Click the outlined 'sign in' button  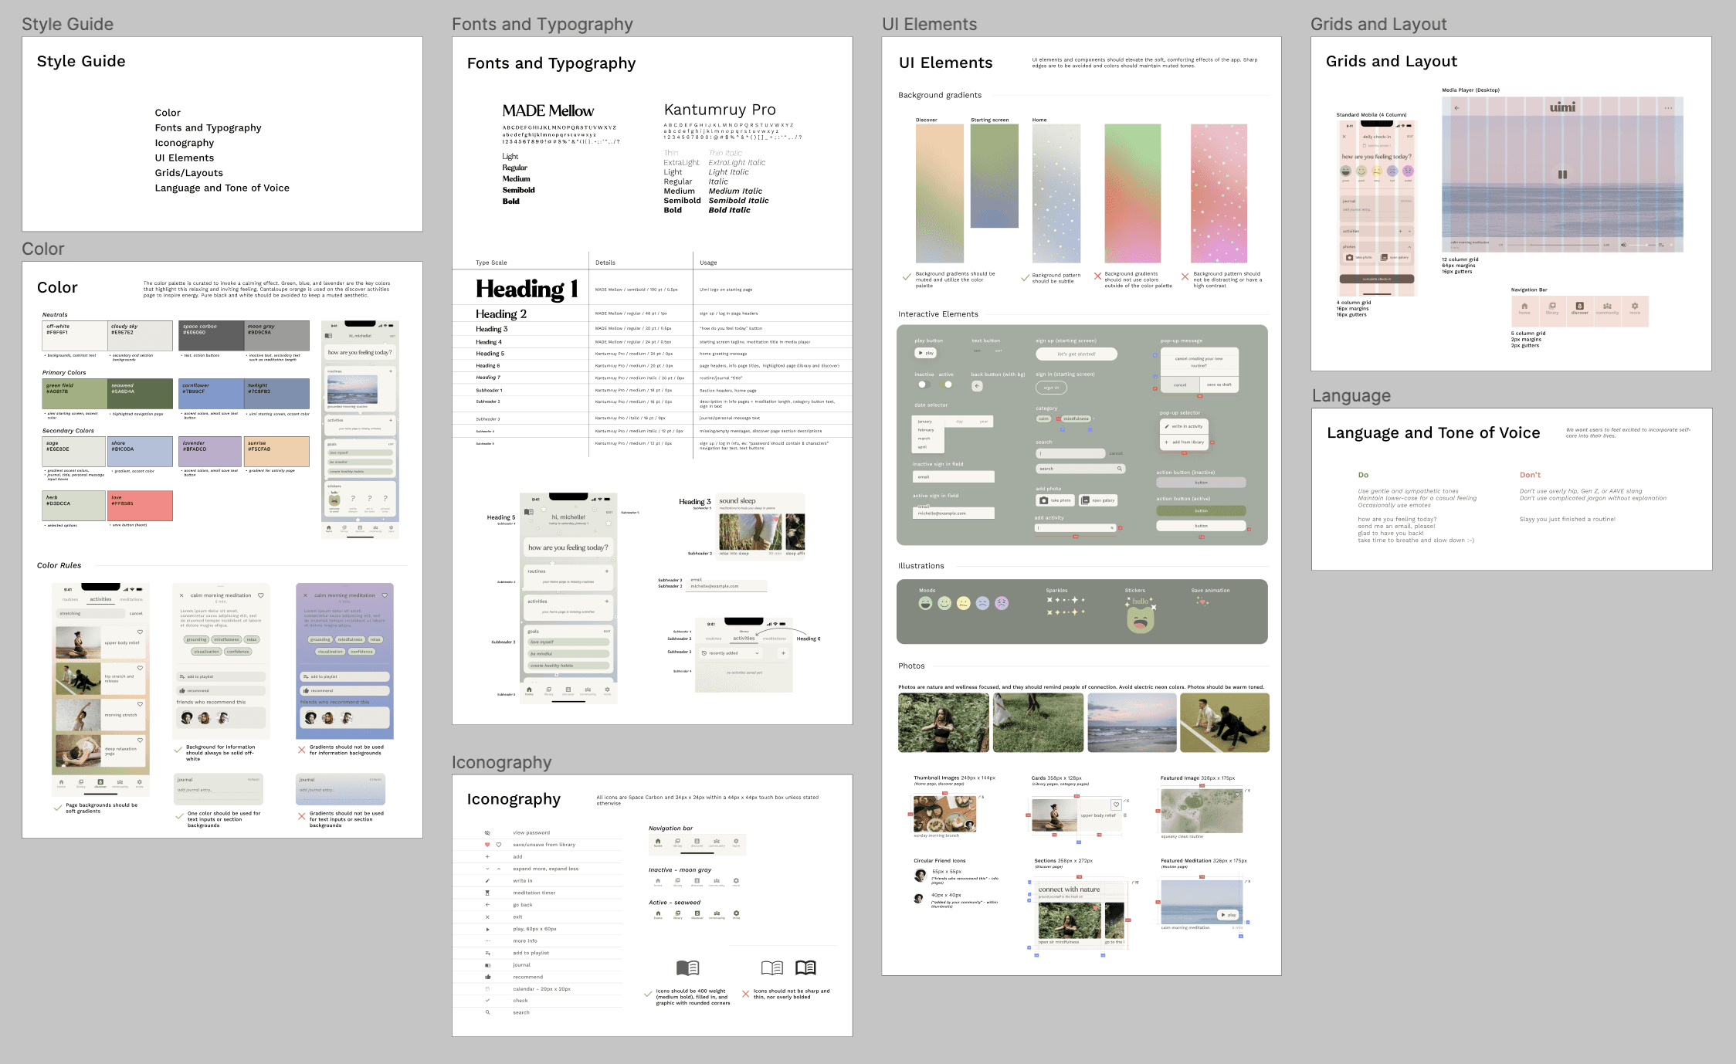pos(1052,388)
